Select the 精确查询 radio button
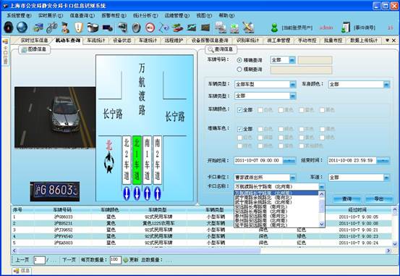The height and width of the screenshot is (276, 400). tap(239, 60)
